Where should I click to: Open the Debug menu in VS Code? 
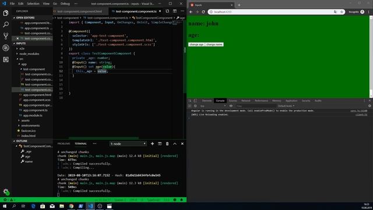(65, 3)
